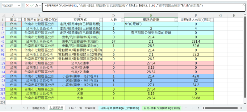Screen dimensions: 247x112
Task: Open the 住家所在地區/鄉公所 filter dropdown
Action: coord(56,20)
